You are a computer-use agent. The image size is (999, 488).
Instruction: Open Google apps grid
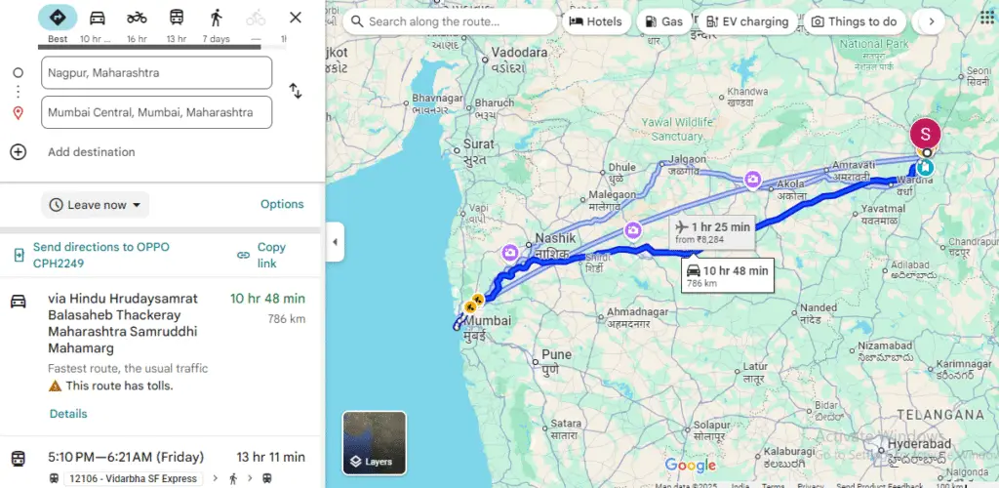coord(986,17)
